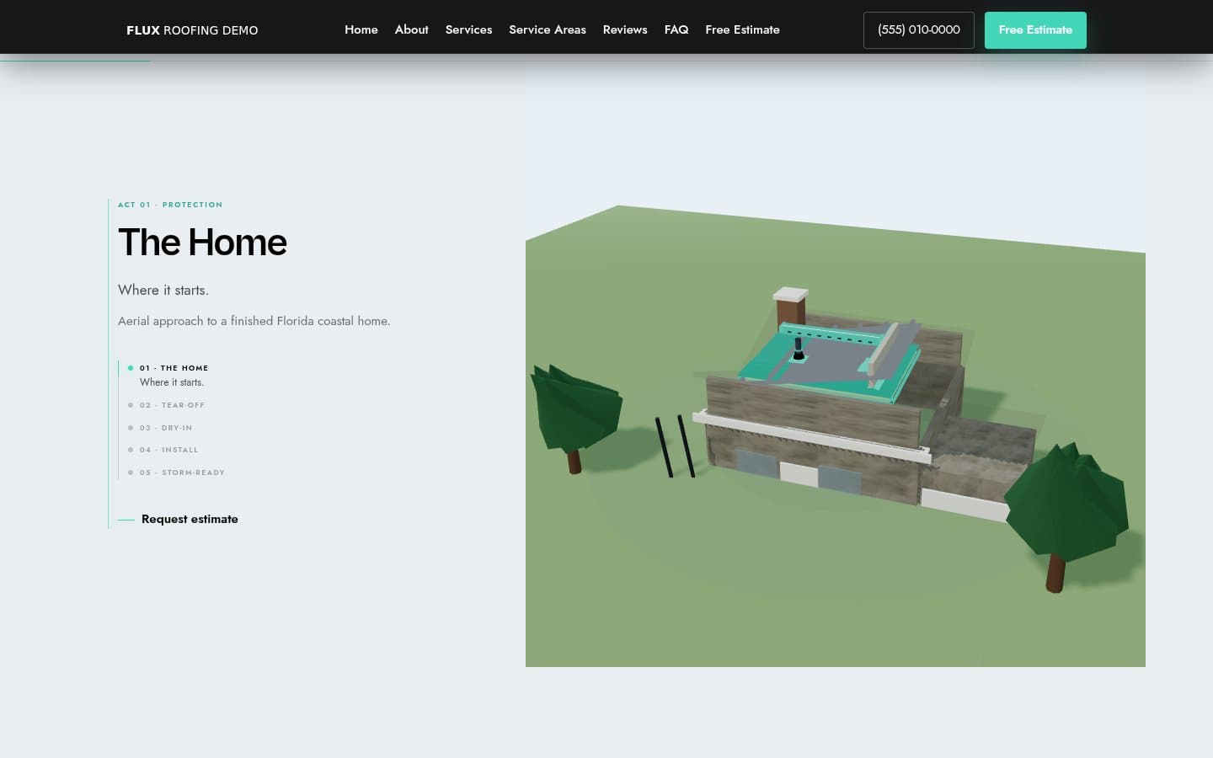1213x758 pixels.
Task: Open Service Areas in the navbar
Action: coord(548,29)
